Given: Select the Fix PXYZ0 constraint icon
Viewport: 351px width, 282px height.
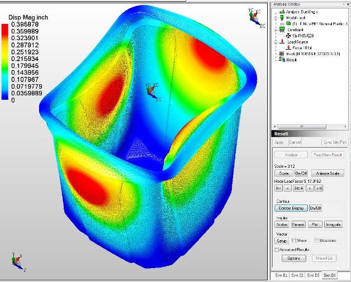Looking at the screenshot, I should (288, 36).
